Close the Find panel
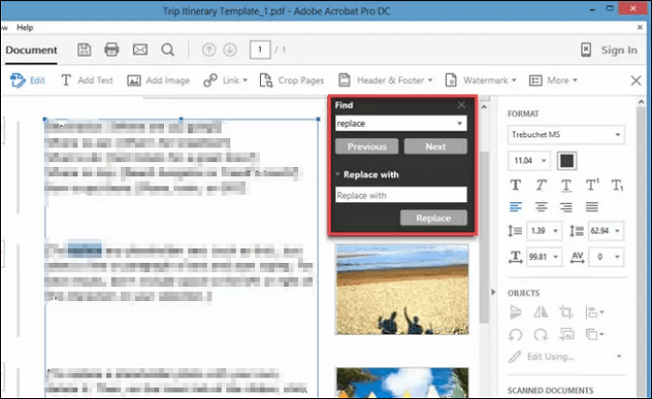Image resolution: width=652 pixels, height=399 pixels. [461, 104]
